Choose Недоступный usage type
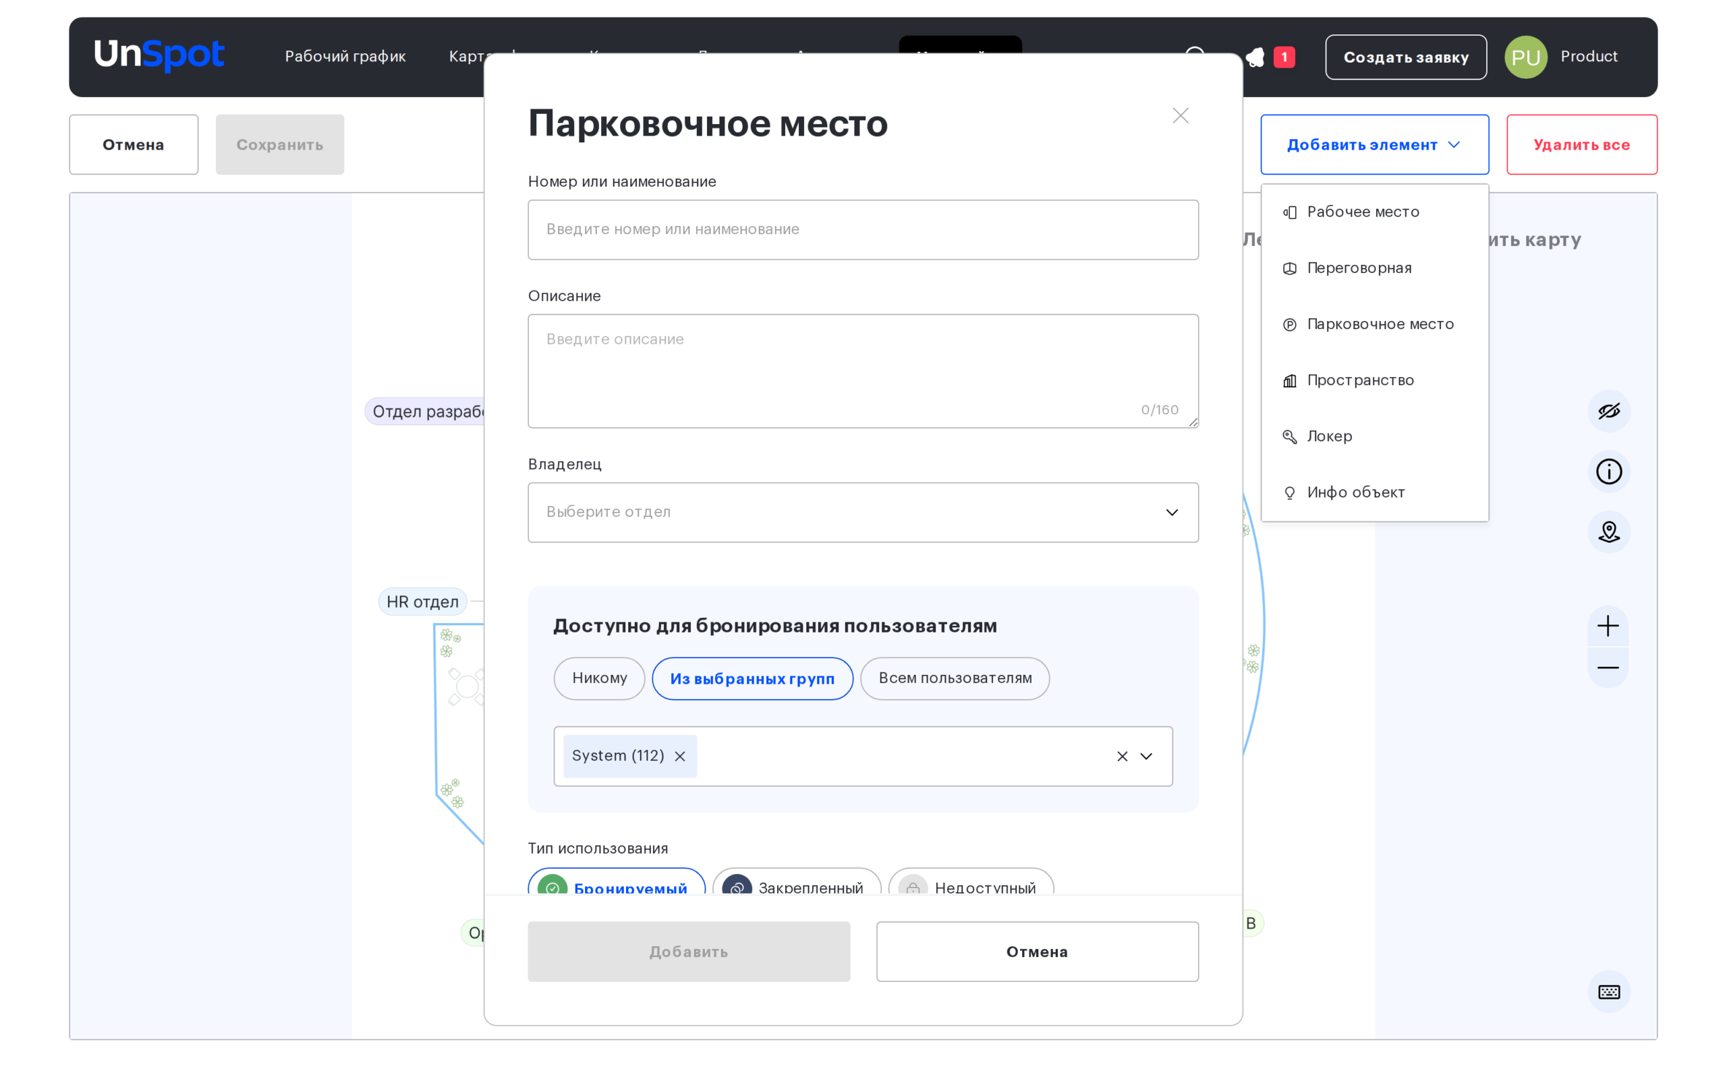 [x=971, y=882]
